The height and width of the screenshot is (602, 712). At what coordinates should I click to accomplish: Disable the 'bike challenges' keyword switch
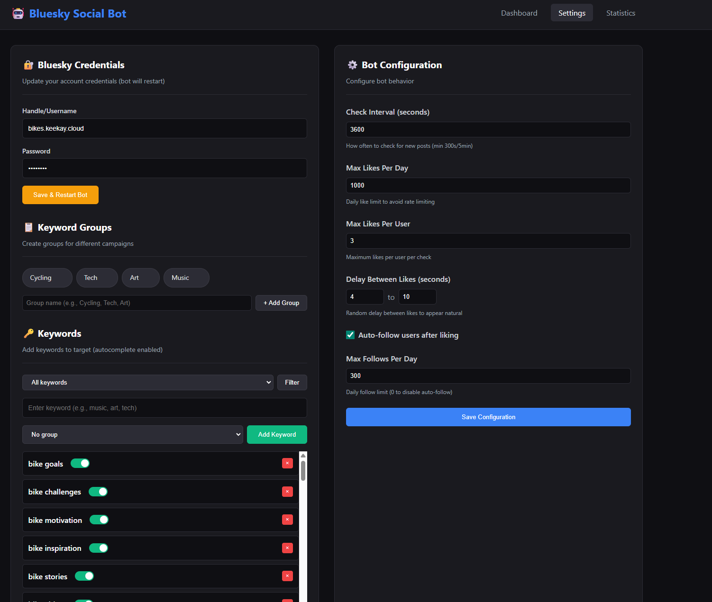coord(98,492)
